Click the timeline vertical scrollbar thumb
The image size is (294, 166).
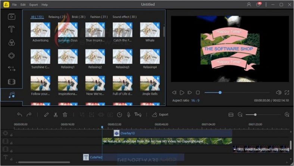point(291,145)
